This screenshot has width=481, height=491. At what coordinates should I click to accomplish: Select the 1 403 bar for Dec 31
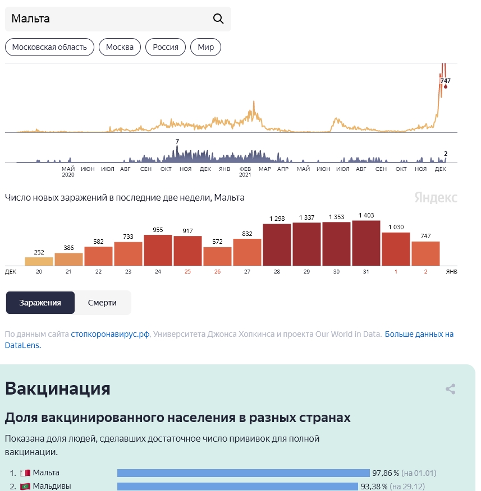(x=367, y=243)
